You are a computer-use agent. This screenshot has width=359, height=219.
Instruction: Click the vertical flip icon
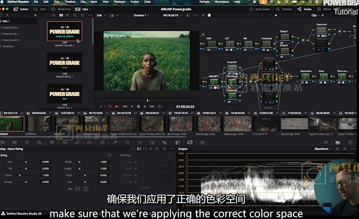tap(86, 189)
